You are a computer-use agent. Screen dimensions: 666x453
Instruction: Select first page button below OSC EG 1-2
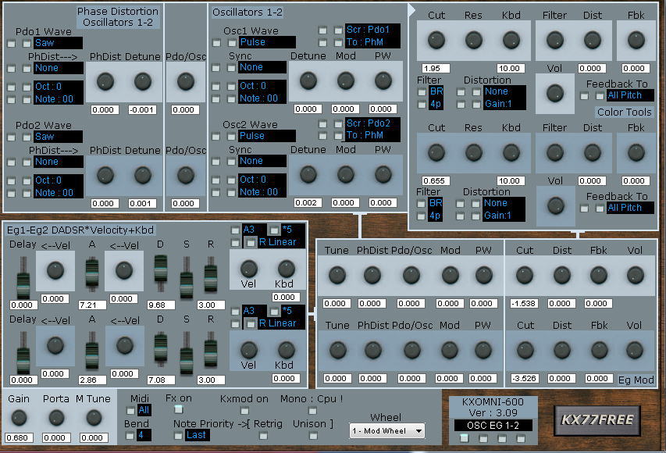pyautogui.click(x=464, y=437)
